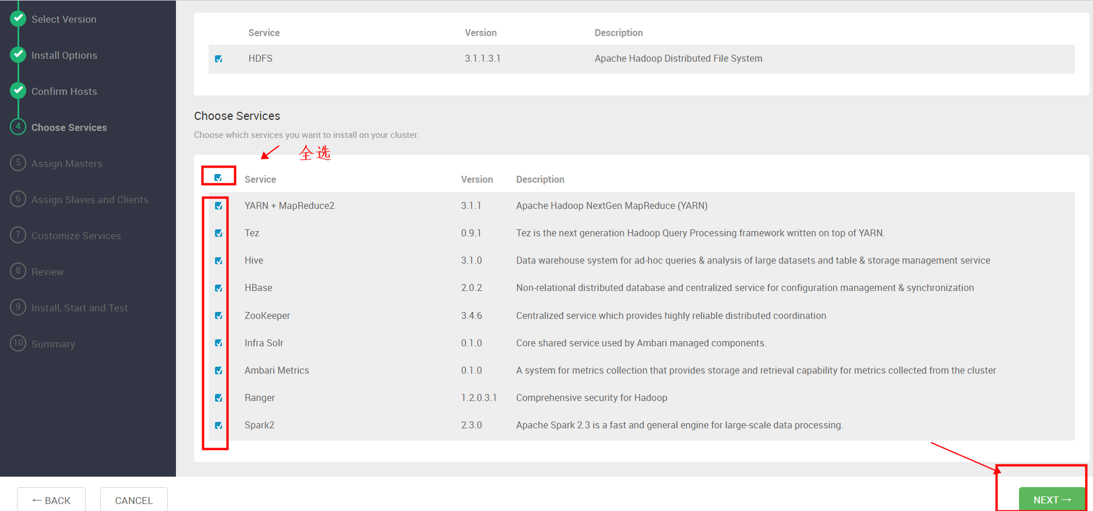Click the Ambari Metrics service name

coord(277,370)
